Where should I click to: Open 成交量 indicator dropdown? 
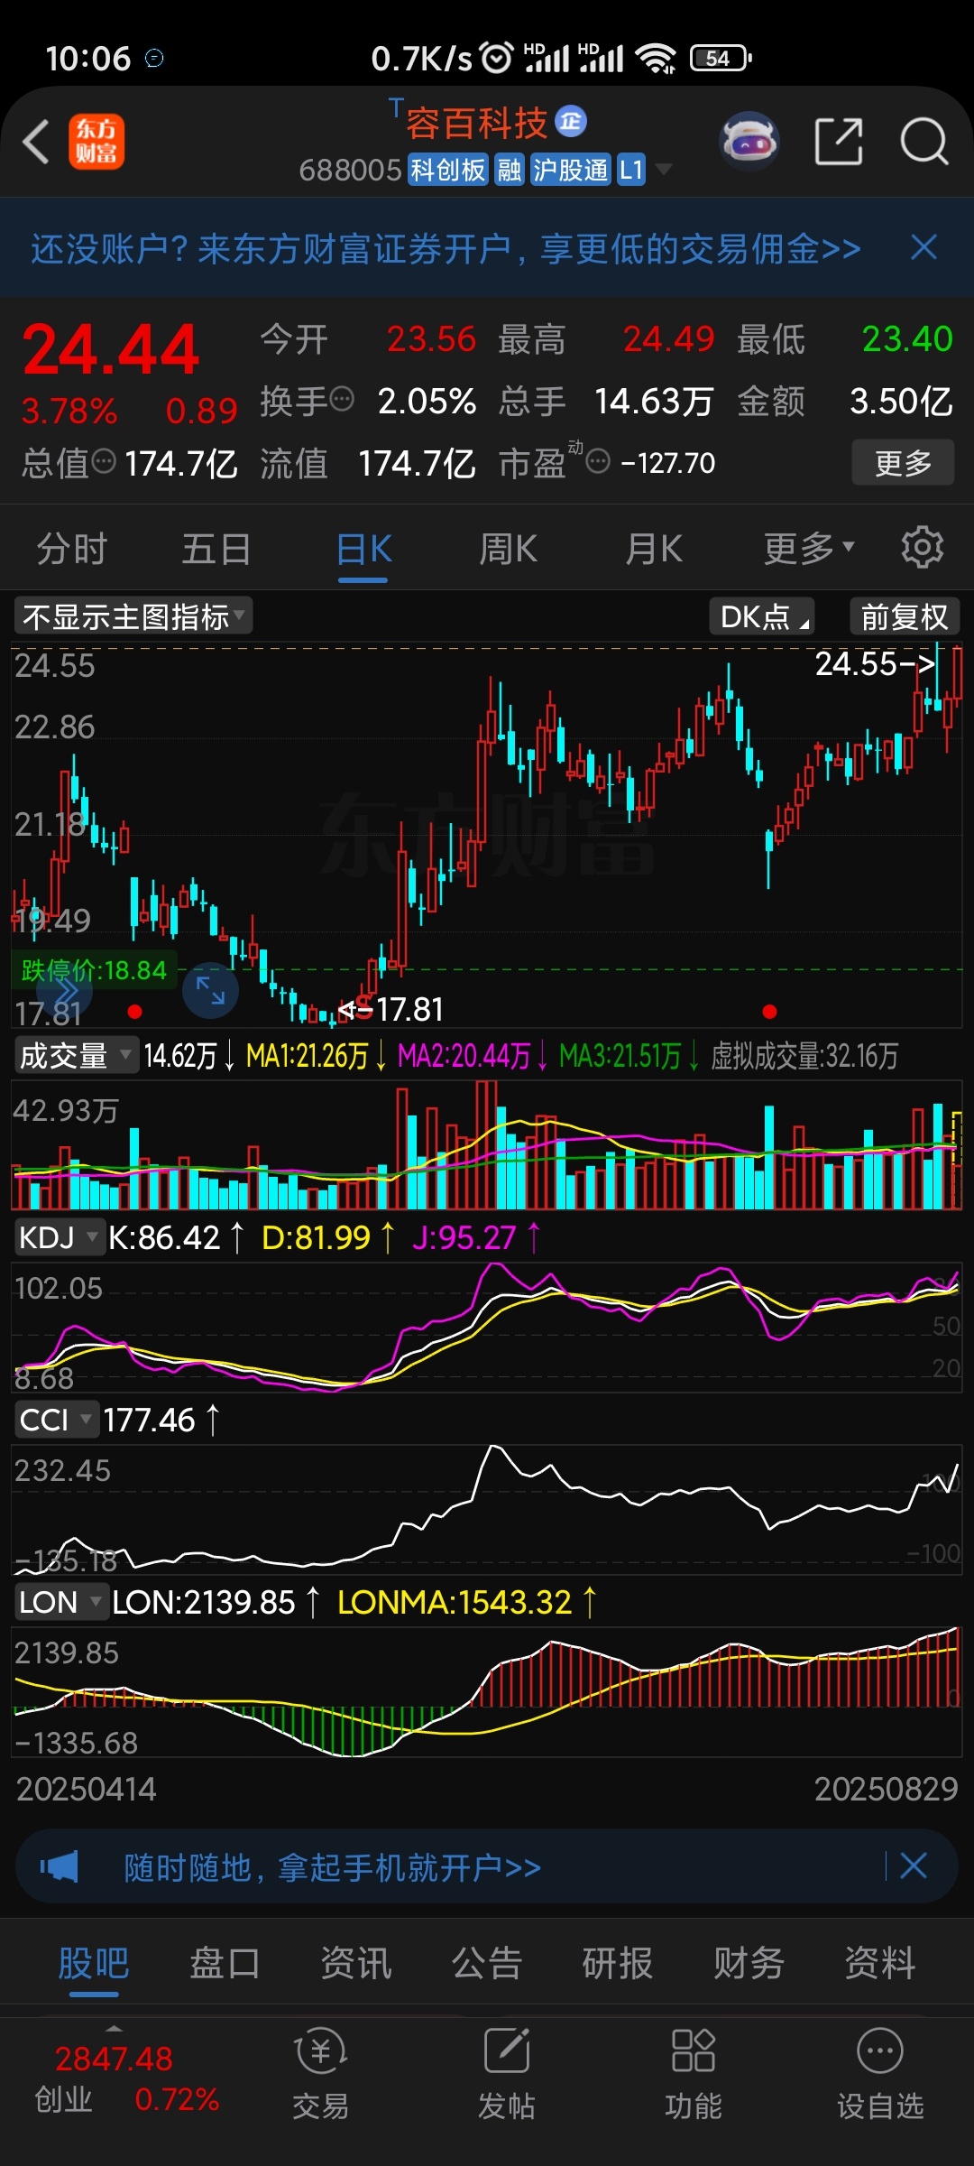77,1055
